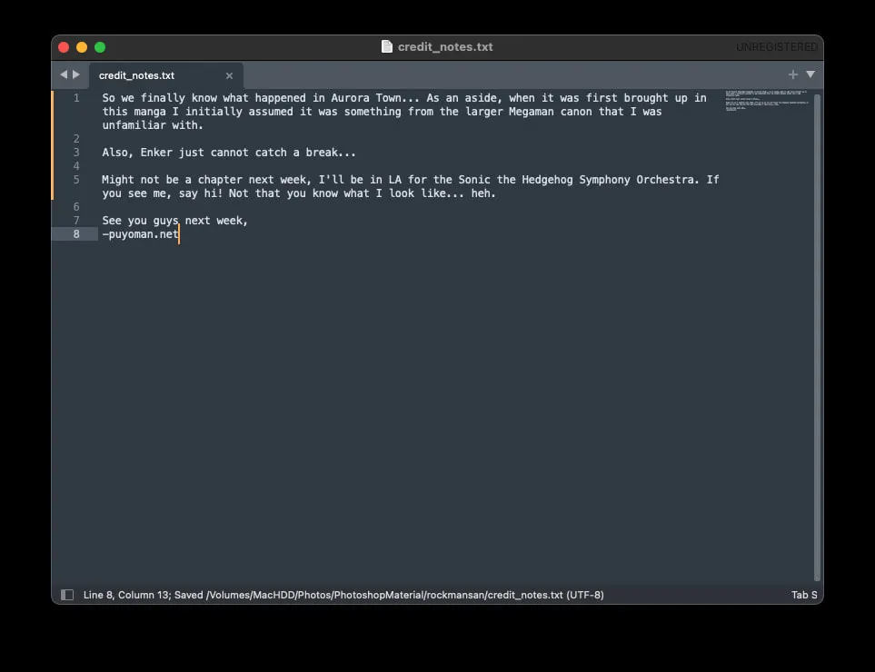Click the green fullscreen window button
Image resolution: width=875 pixels, height=672 pixels.
(100, 47)
